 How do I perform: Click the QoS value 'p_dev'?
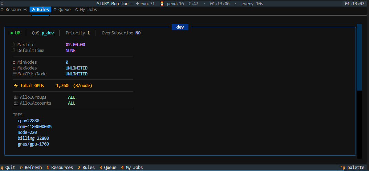tap(48, 33)
